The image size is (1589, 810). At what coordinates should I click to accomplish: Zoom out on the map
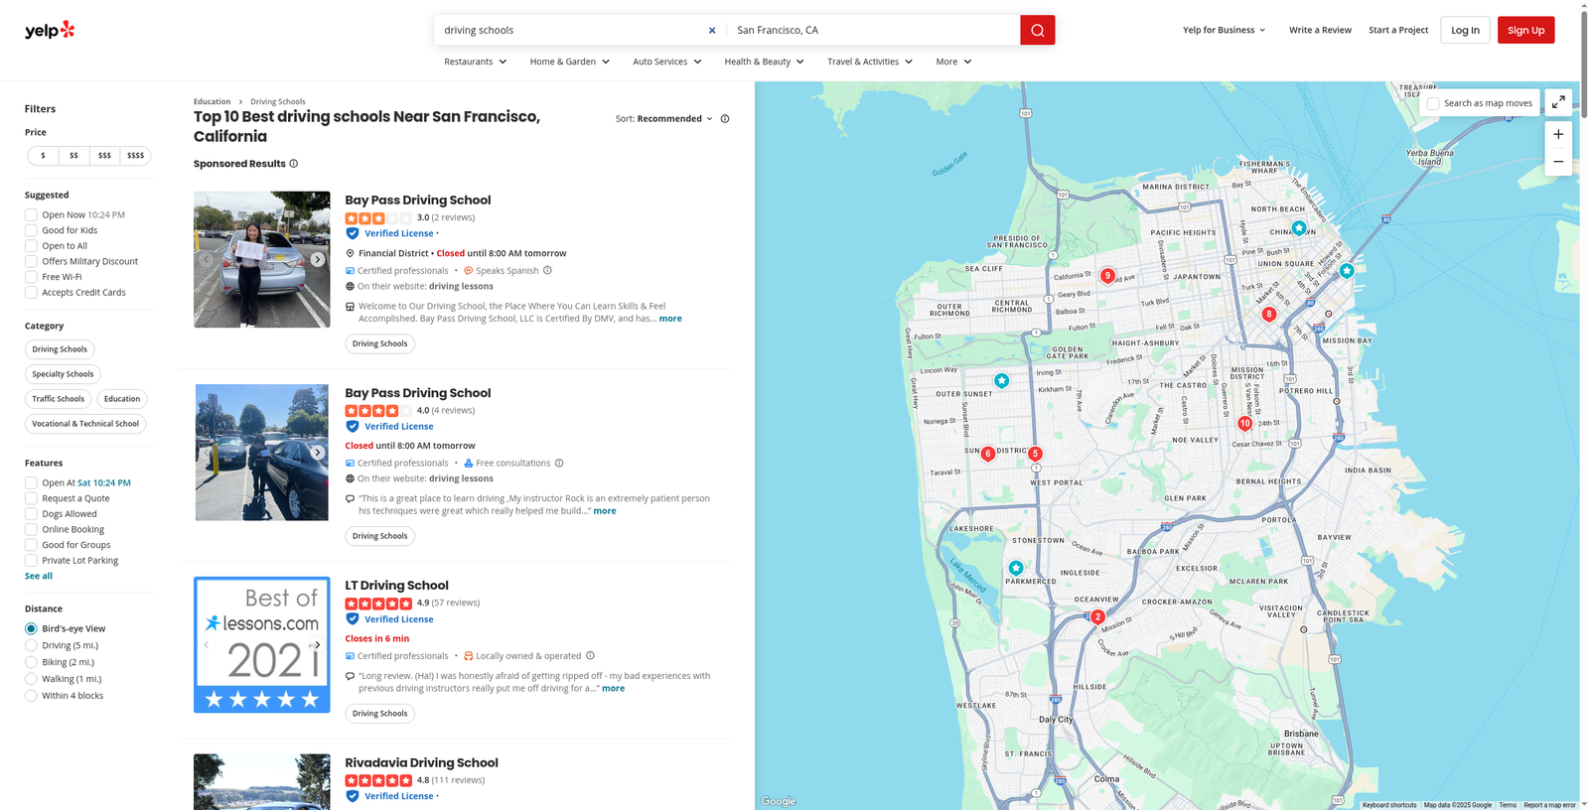click(1558, 162)
